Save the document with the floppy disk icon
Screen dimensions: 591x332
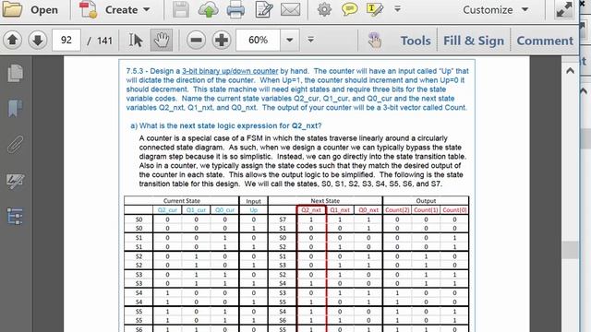(x=181, y=9)
